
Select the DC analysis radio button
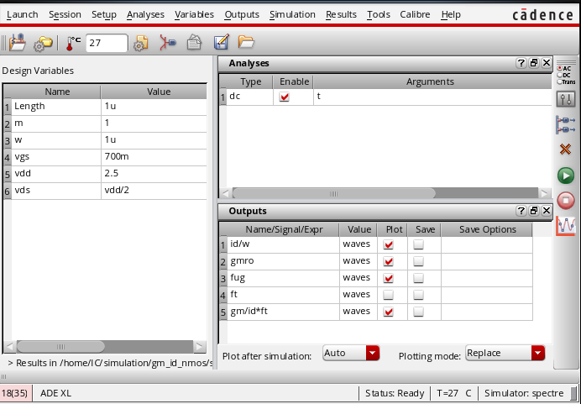[559, 76]
